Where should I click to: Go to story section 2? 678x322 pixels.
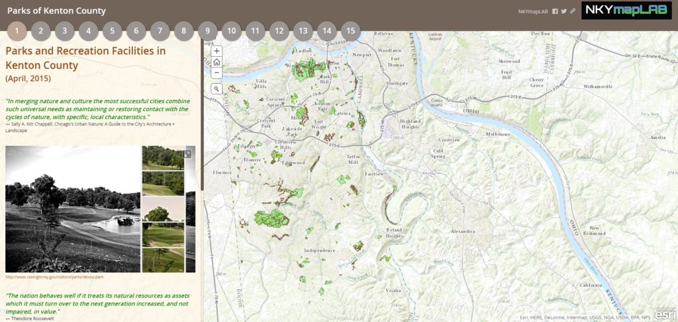pyautogui.click(x=40, y=31)
